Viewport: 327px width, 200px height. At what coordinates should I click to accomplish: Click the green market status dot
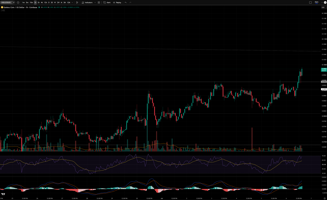click(39, 7)
